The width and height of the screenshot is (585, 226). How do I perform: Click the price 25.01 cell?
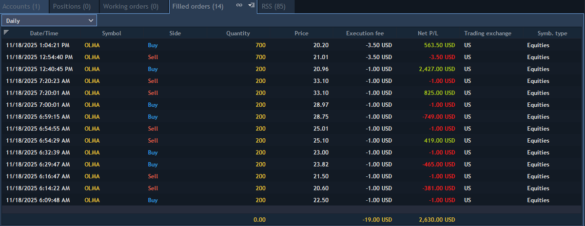pyautogui.click(x=321, y=129)
